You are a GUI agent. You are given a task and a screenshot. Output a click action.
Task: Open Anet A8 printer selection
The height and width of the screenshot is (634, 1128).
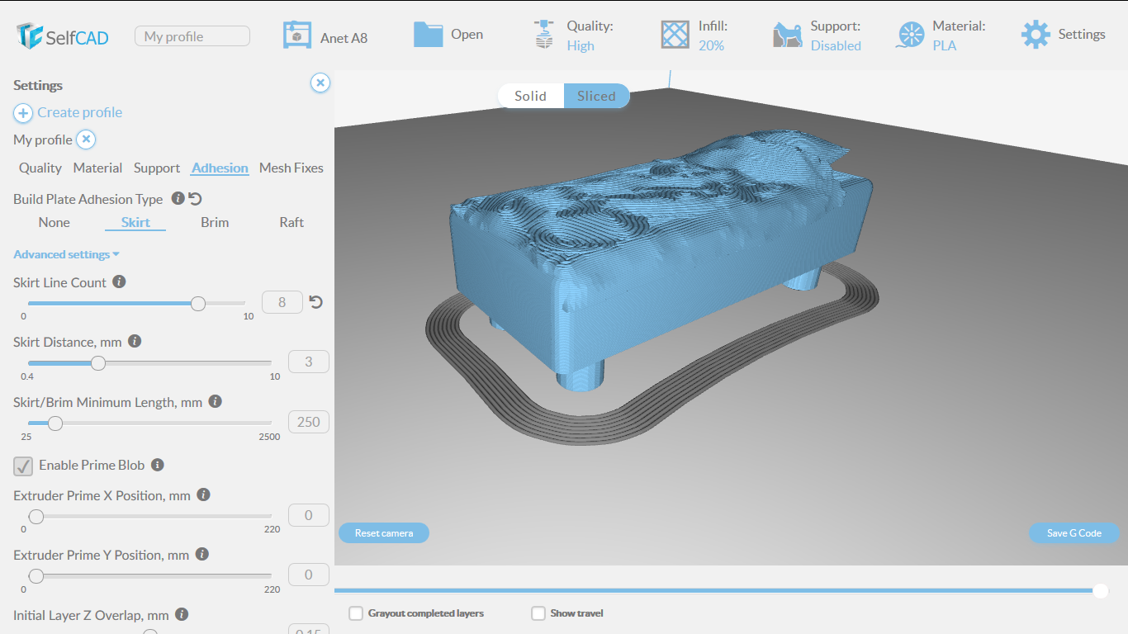tap(344, 38)
